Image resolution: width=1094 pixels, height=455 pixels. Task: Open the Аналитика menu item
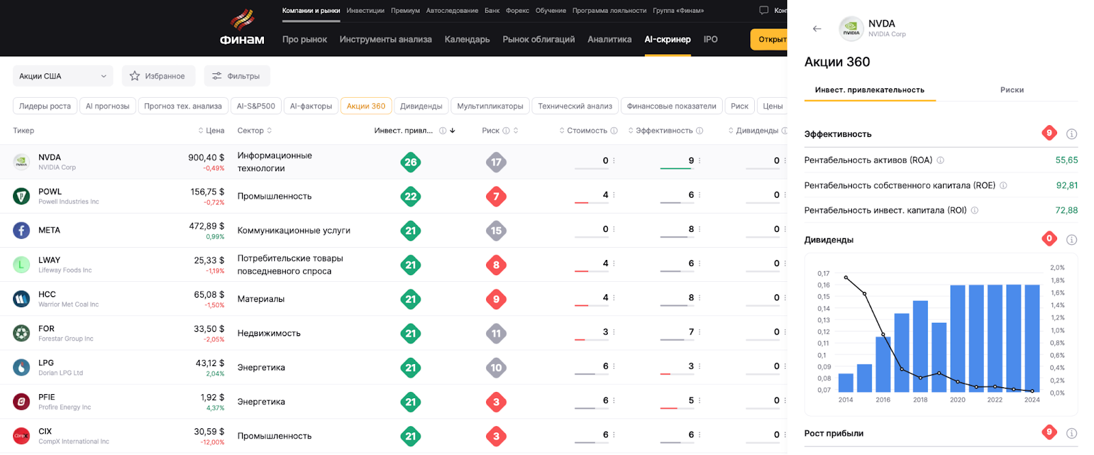pyautogui.click(x=609, y=40)
